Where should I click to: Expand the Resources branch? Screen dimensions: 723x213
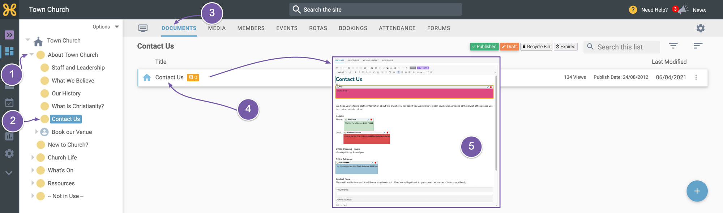tap(33, 183)
